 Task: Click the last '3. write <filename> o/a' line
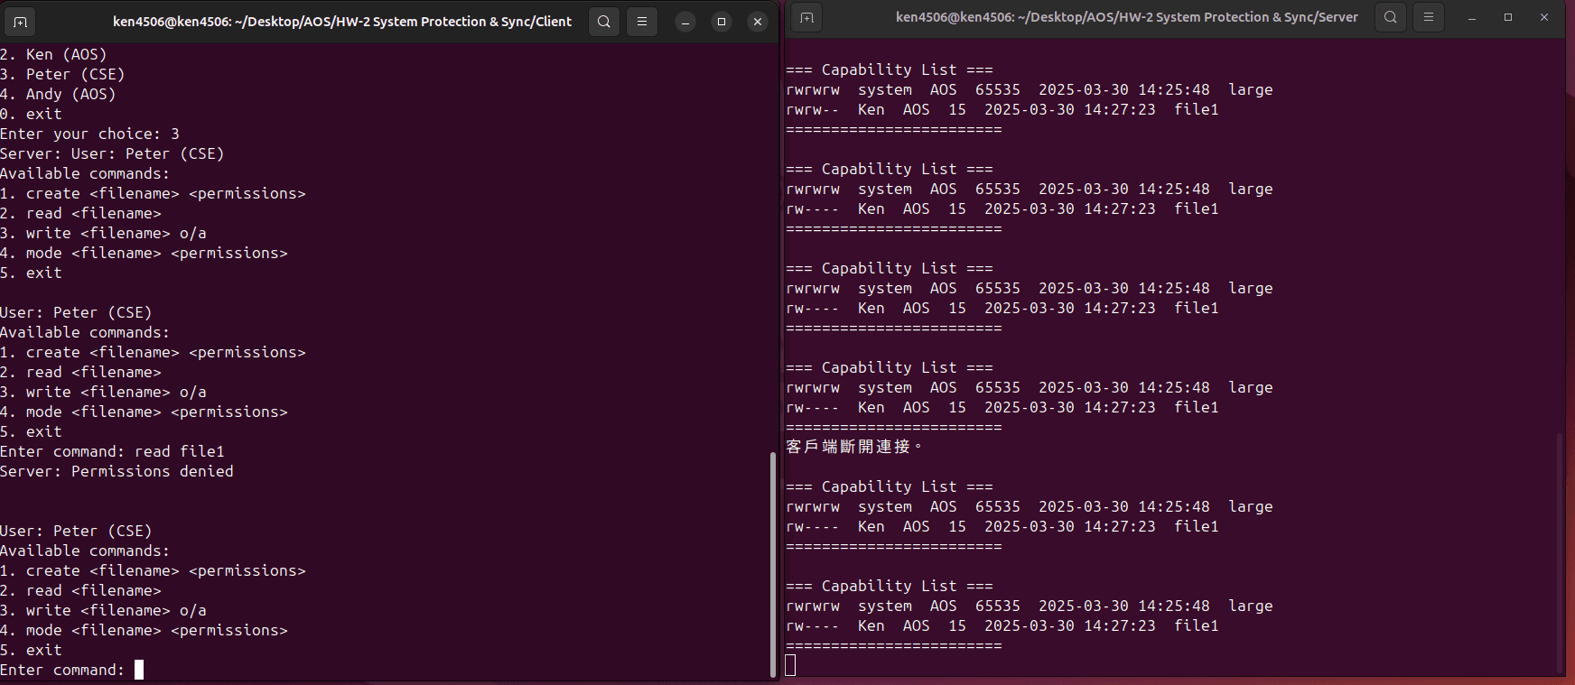tap(103, 610)
